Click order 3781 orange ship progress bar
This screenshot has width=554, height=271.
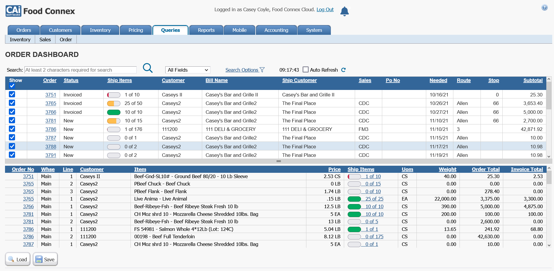pos(114,121)
